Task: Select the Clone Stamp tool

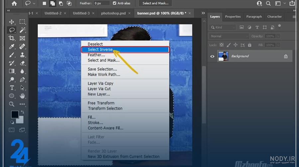Action: click(x=22, y=55)
